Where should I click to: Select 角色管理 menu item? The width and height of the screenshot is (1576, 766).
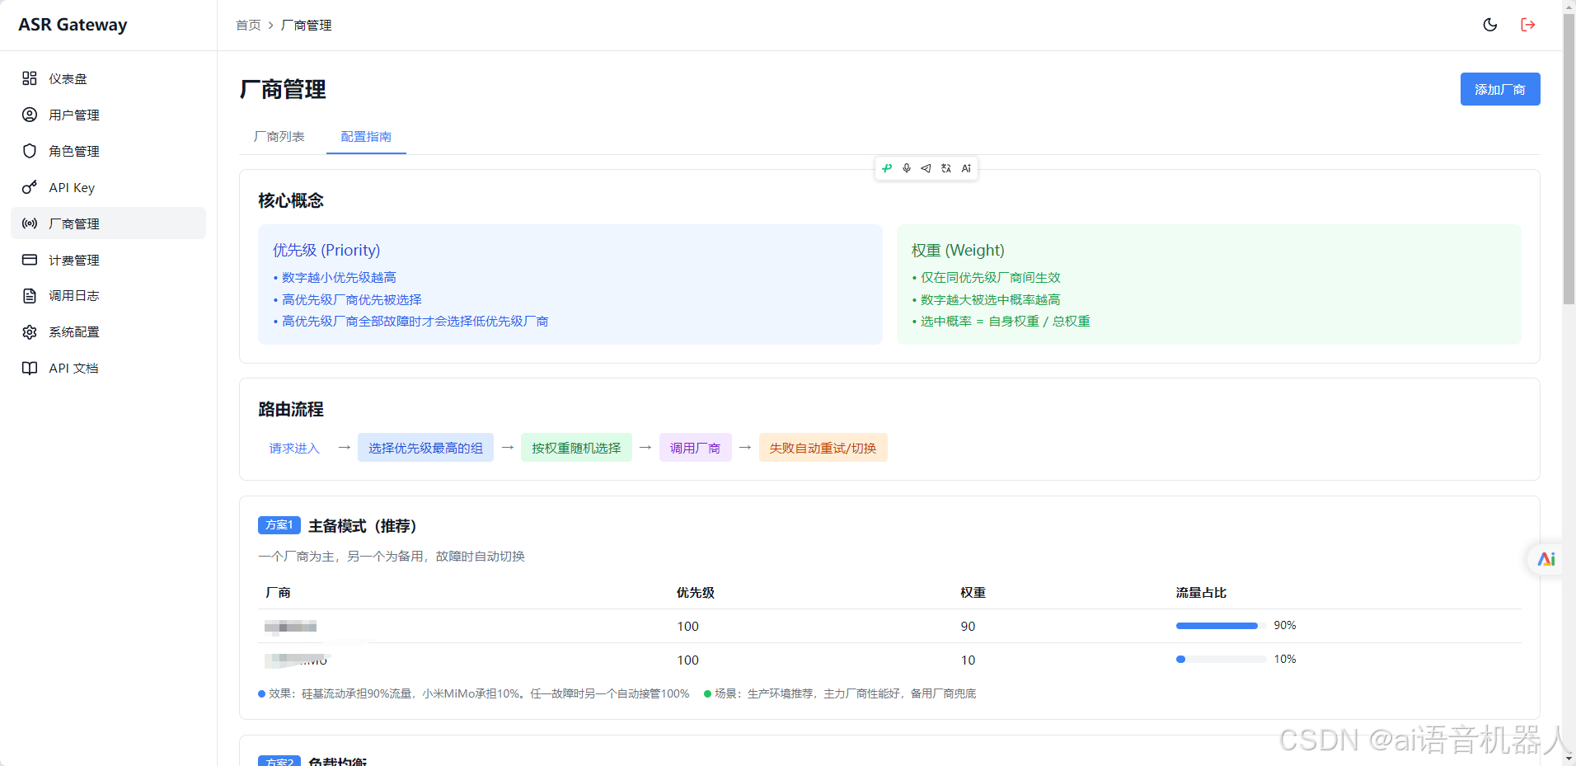click(108, 151)
